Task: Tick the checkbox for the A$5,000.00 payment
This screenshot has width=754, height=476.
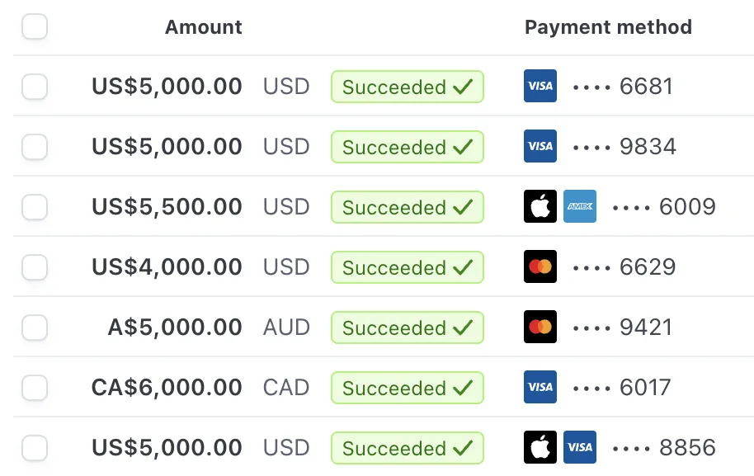Action: [x=35, y=327]
